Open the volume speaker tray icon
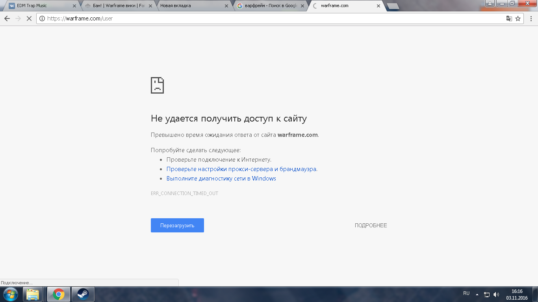Screen dimensions: 538x302 tap(496, 294)
